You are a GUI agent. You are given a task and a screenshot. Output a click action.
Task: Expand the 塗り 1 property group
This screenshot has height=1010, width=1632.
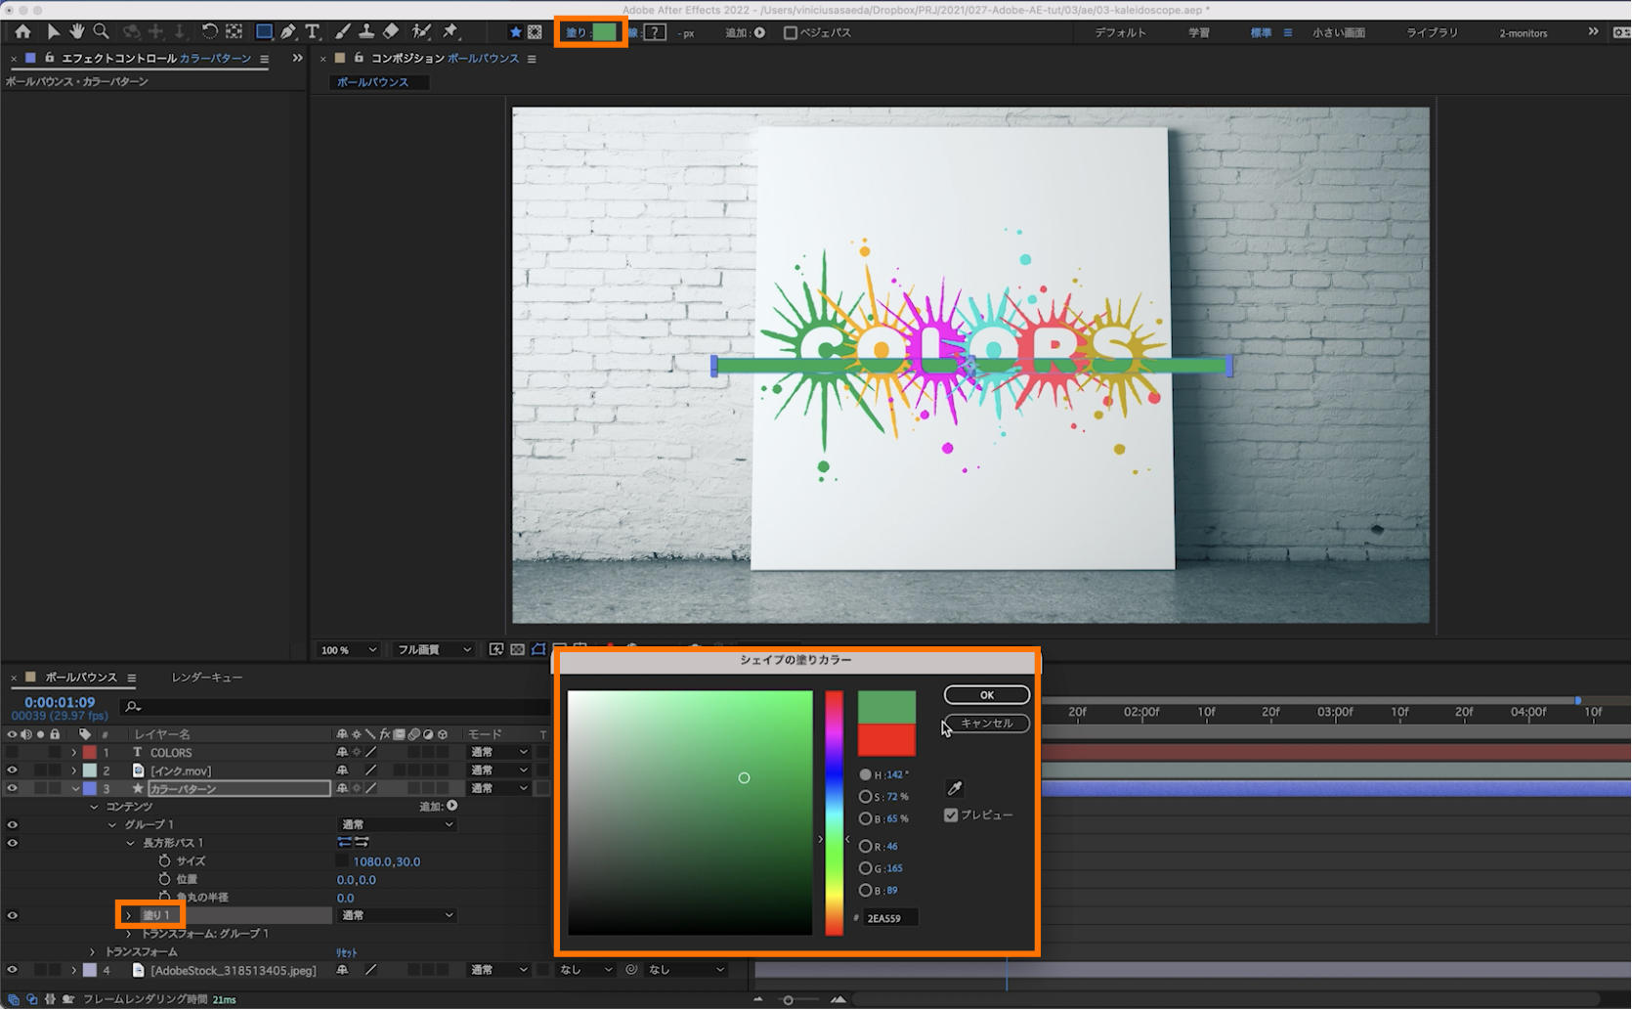[x=128, y=916]
